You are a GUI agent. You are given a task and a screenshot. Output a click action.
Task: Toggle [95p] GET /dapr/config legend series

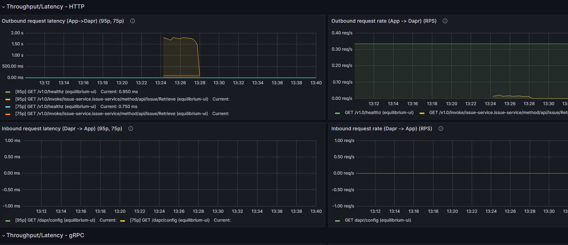coord(55,220)
